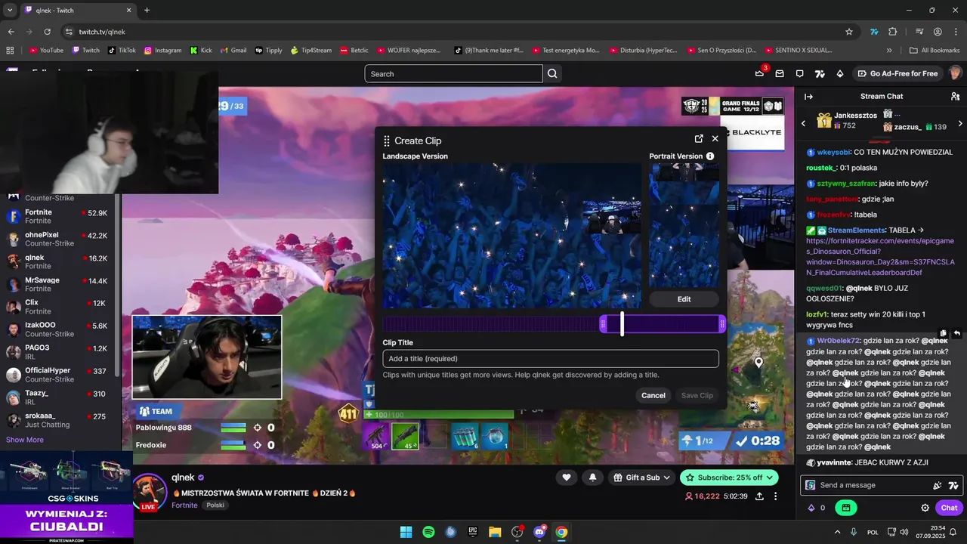
Task: Open Chrome three-dot menu
Action: (x=956, y=32)
